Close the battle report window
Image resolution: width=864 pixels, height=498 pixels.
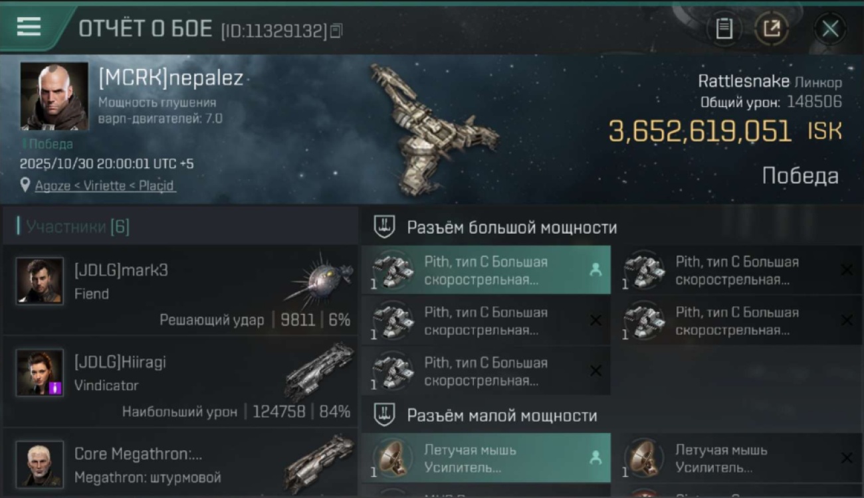pos(830,29)
